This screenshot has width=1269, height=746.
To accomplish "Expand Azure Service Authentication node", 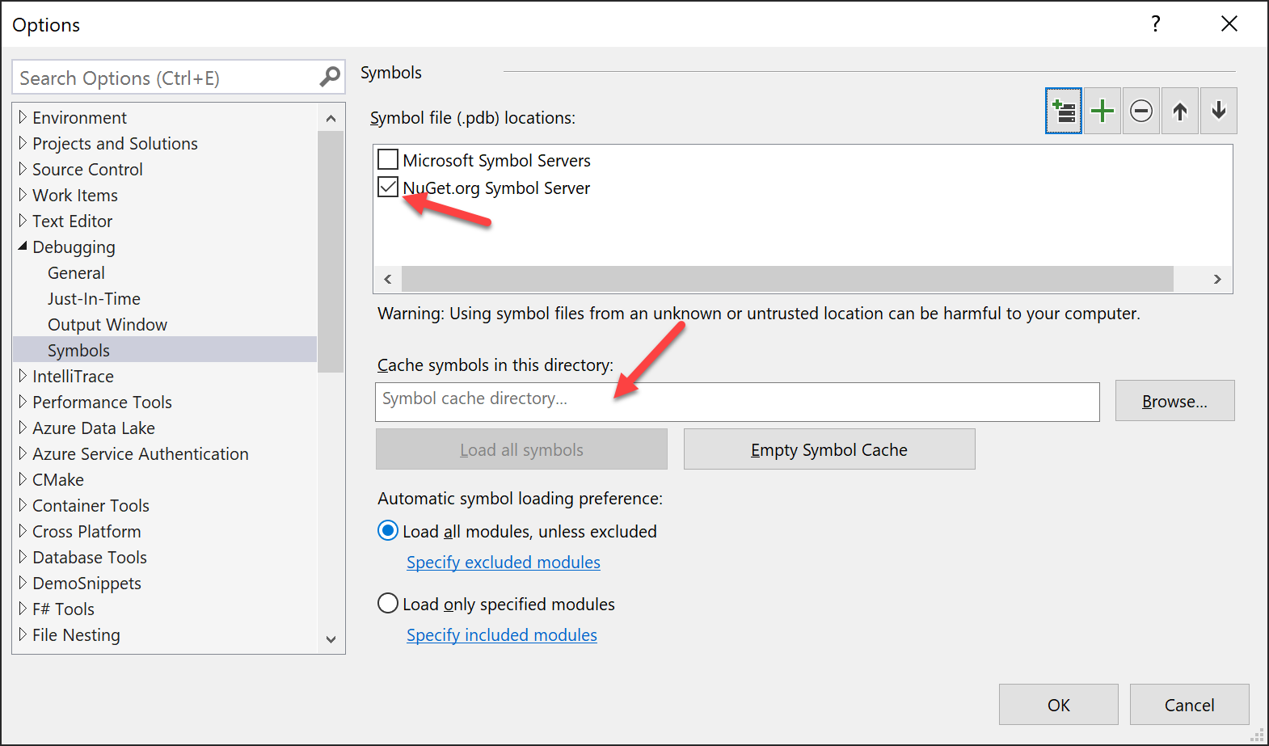I will (x=23, y=453).
